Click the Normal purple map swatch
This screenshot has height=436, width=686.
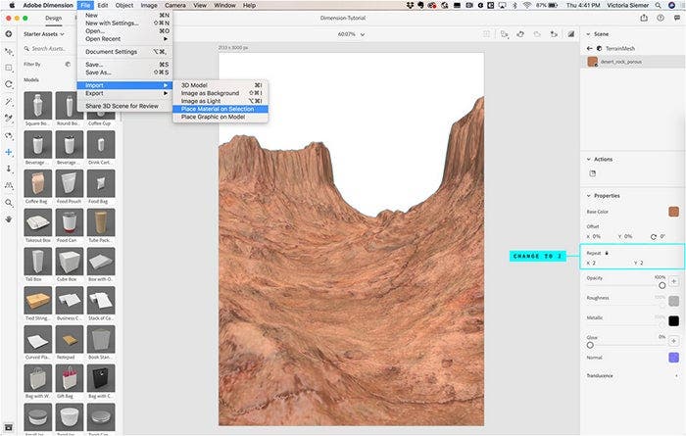point(674,358)
